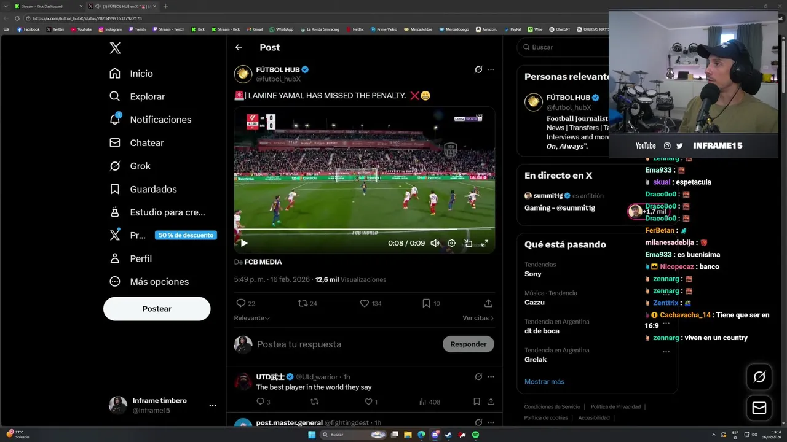Open floating Grok button
The image size is (787, 442).
click(x=759, y=377)
